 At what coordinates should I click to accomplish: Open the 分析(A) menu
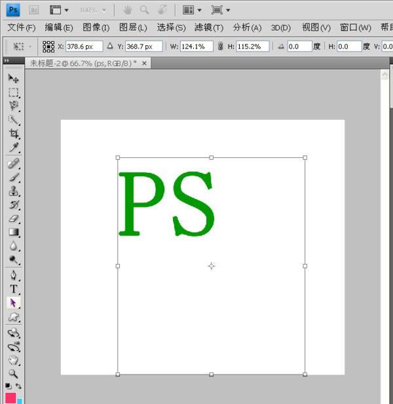coord(247,28)
